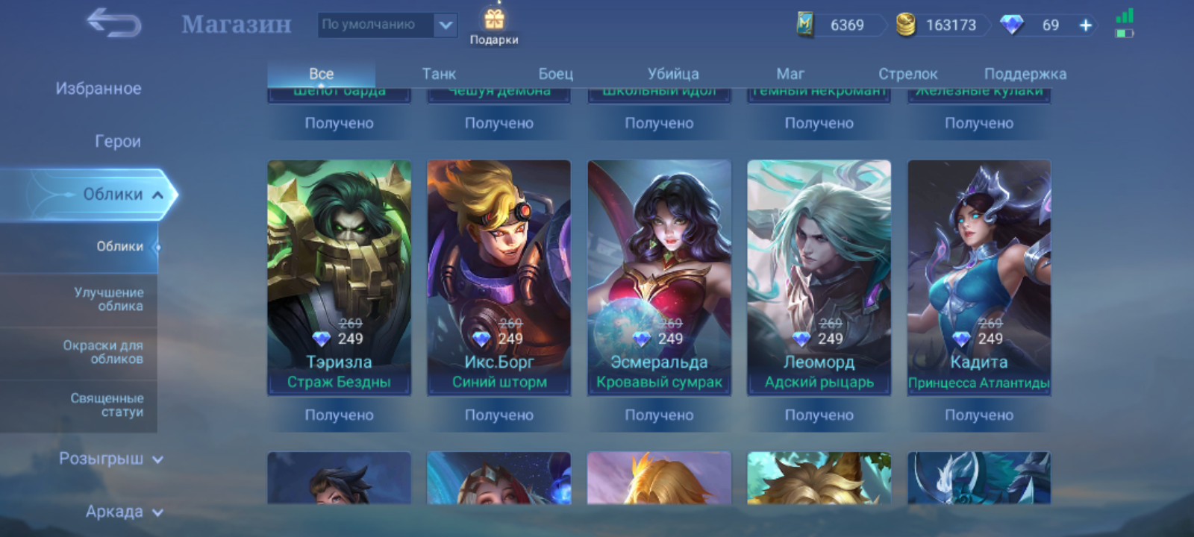Tap the ticket currency icon
Viewport: 1194px width, 537px height.
[804, 24]
